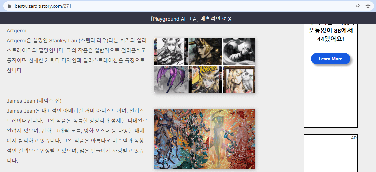Open the Artgerm artwork collage image
Screen dimensions: 376x172
[x=205, y=65]
